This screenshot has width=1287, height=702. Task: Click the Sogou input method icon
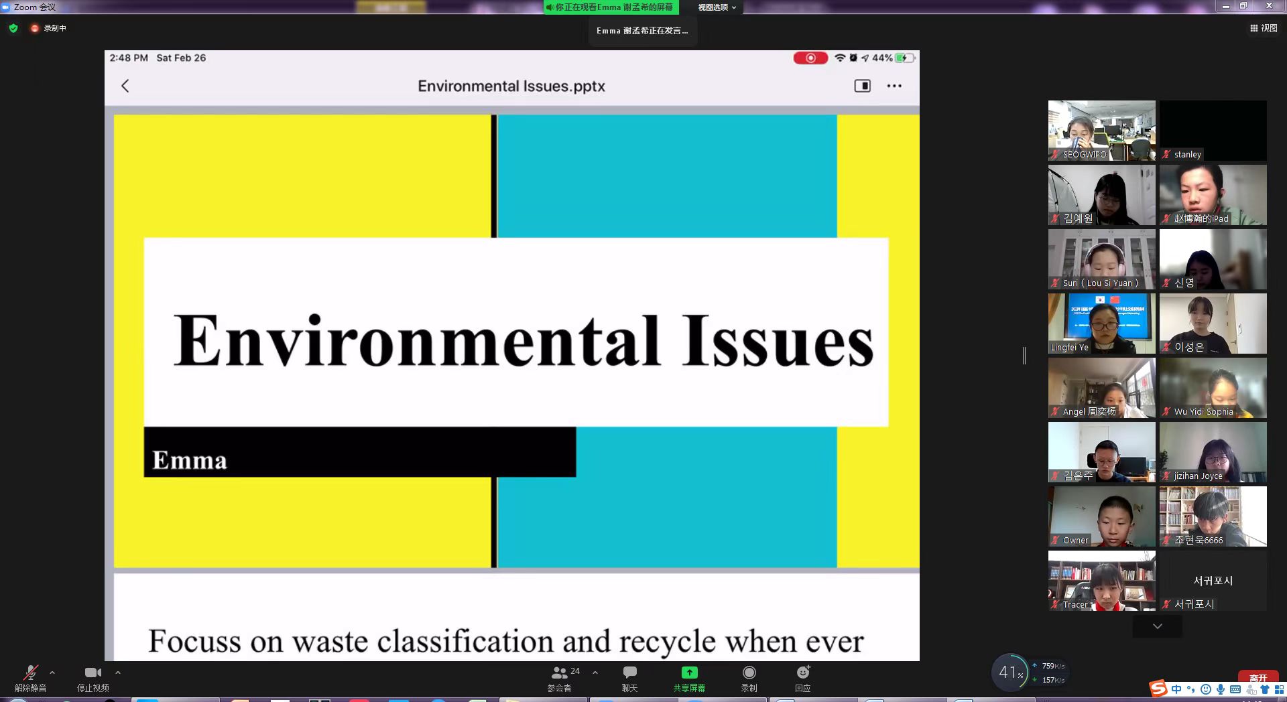tap(1158, 688)
